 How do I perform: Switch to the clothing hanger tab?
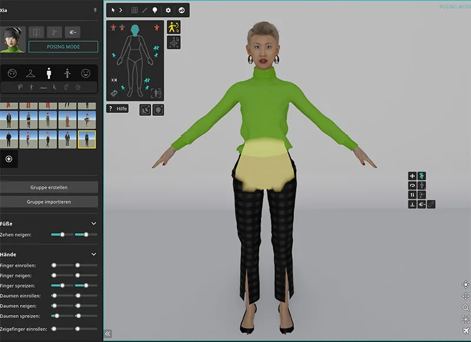(x=31, y=73)
